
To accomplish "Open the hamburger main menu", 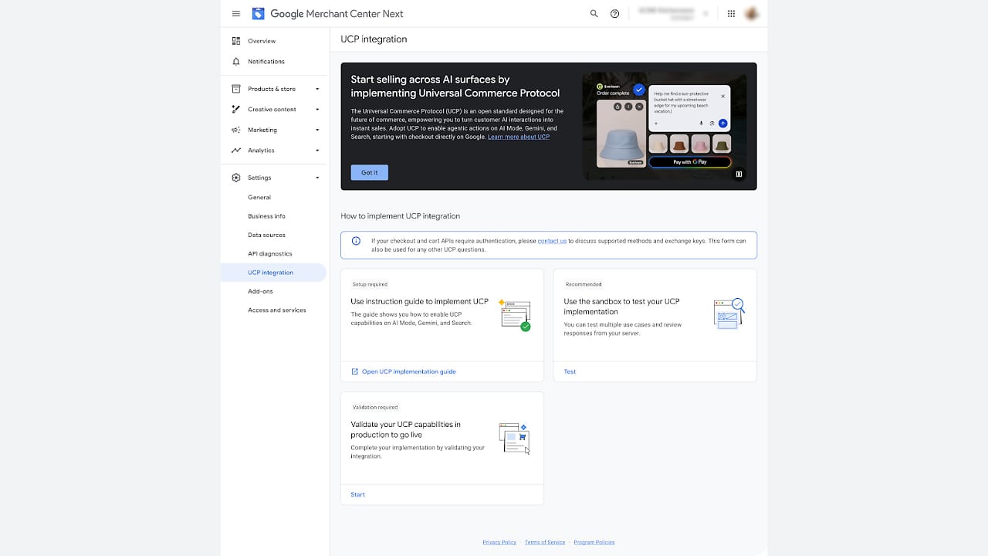I will [x=236, y=14].
